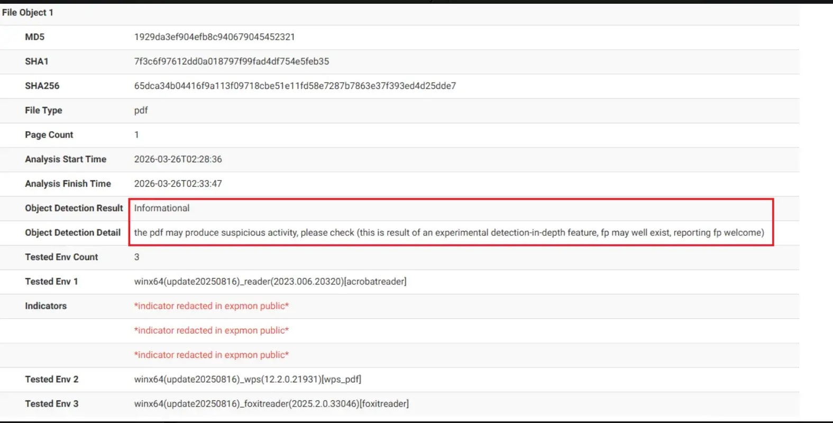Click the Tested Env 3 foxitreader value
Screen dimensions: 833x423
click(x=271, y=404)
